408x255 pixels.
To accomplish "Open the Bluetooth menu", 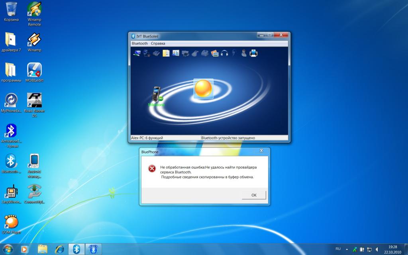I will 139,43.
